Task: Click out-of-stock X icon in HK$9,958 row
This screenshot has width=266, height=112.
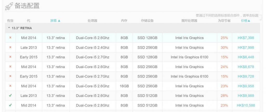Action: pos(10,86)
